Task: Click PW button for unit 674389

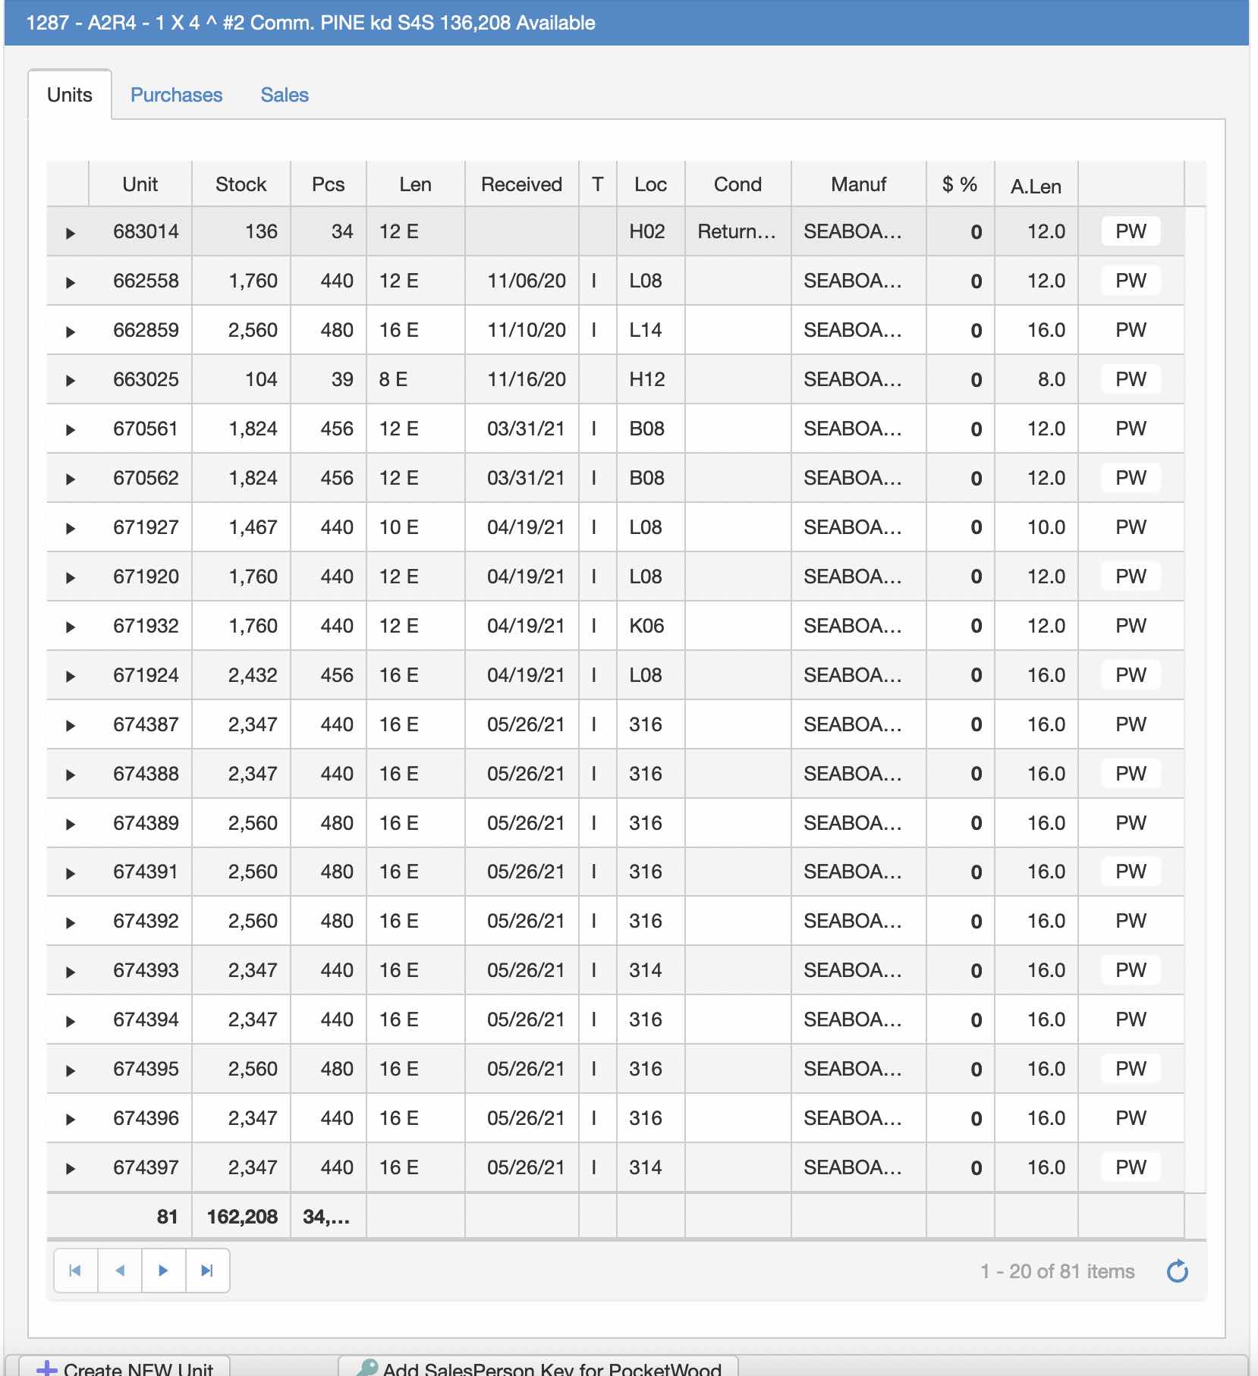Action: coord(1131,823)
